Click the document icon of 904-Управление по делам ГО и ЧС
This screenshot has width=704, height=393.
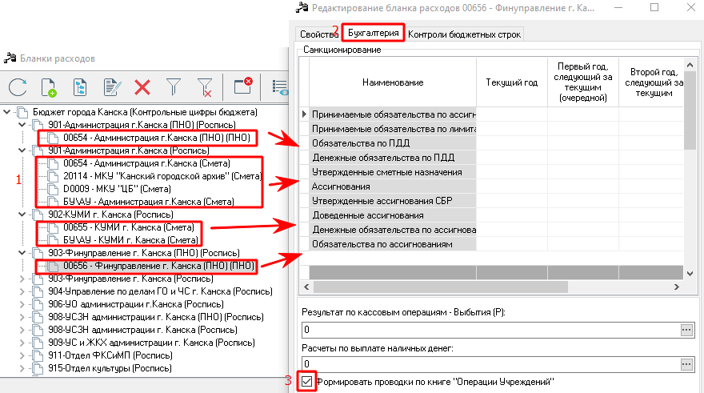(x=38, y=291)
